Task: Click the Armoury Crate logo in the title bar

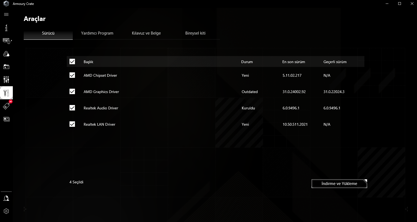Action: click(6, 4)
